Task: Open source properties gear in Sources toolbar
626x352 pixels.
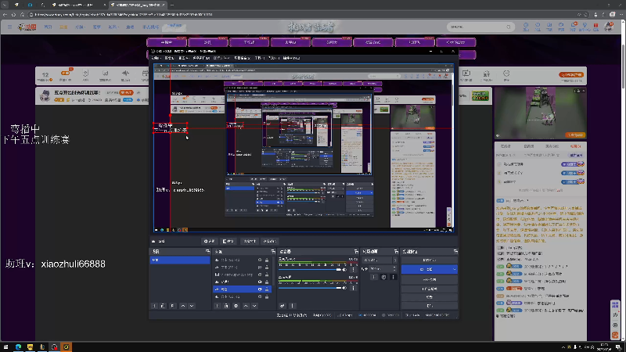Action: [x=236, y=305]
